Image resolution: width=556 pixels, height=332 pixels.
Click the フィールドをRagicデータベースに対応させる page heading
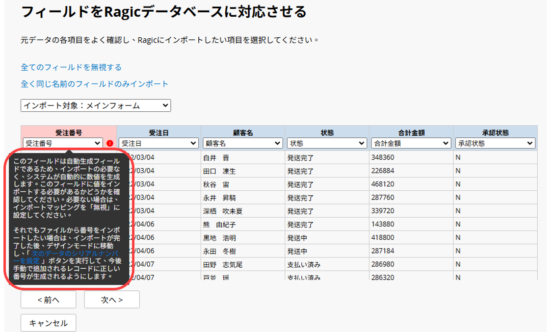[x=164, y=12]
